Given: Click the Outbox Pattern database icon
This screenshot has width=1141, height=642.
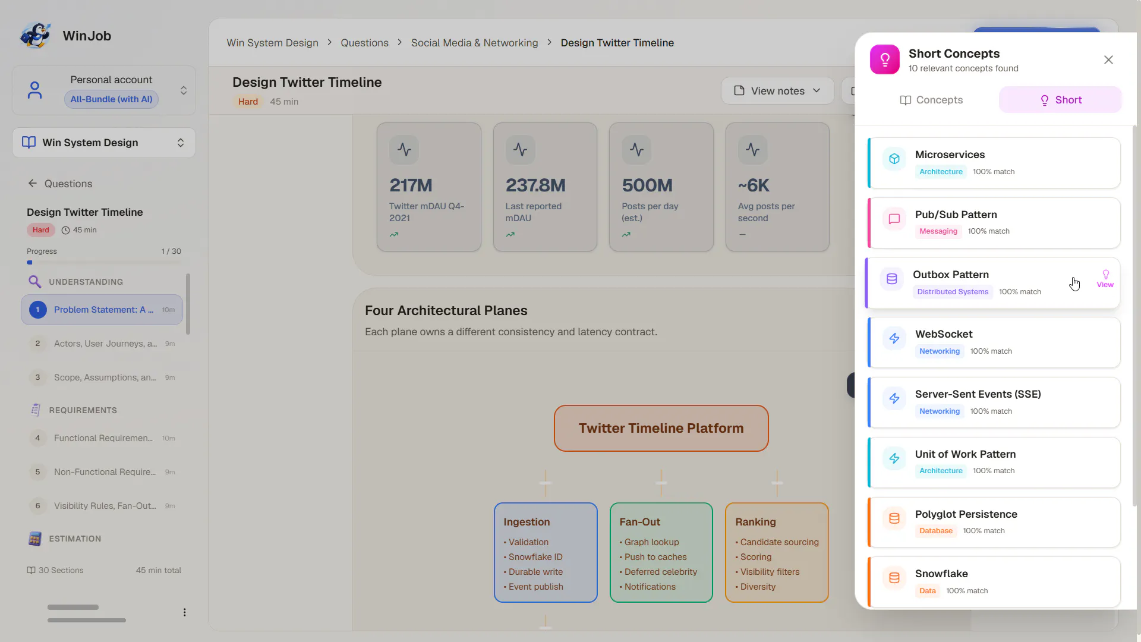Looking at the screenshot, I should pos(892,279).
